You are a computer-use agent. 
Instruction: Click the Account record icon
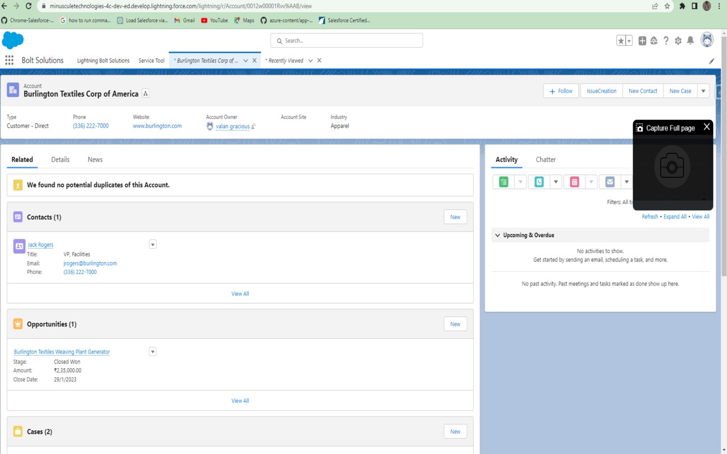point(13,90)
